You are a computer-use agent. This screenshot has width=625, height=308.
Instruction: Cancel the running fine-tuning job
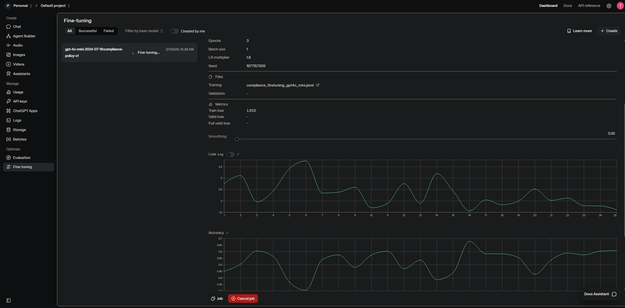pyautogui.click(x=243, y=298)
